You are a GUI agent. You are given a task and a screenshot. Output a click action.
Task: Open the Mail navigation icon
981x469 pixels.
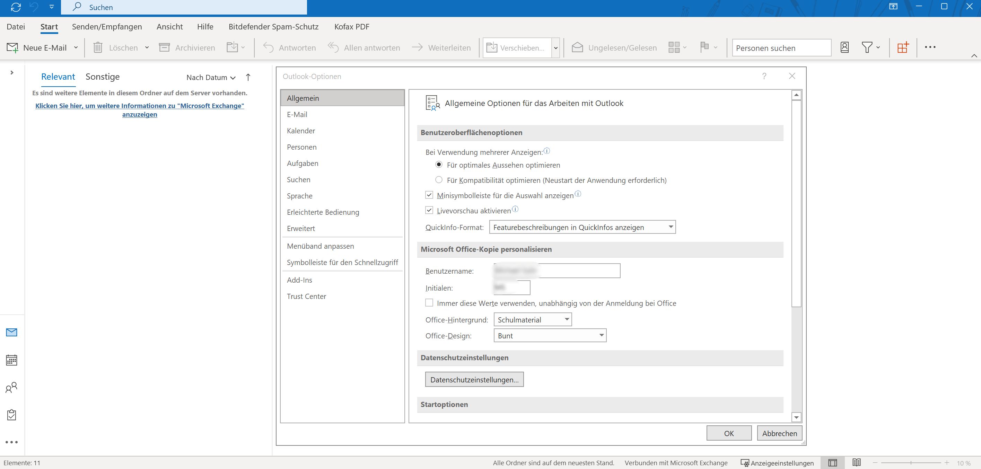11,332
